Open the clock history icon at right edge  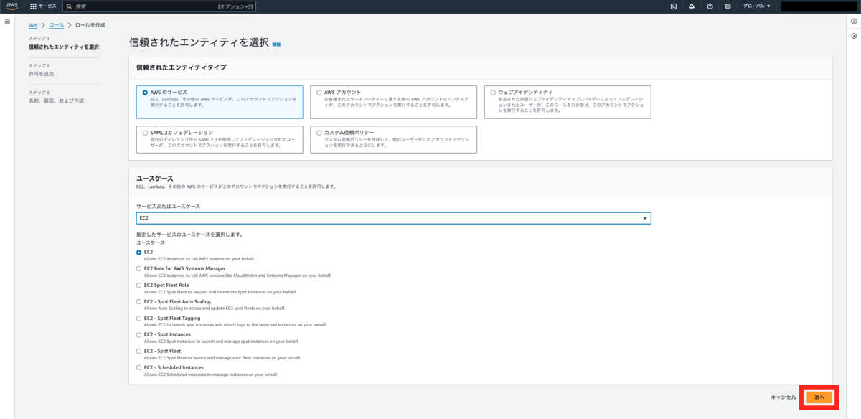point(854,36)
